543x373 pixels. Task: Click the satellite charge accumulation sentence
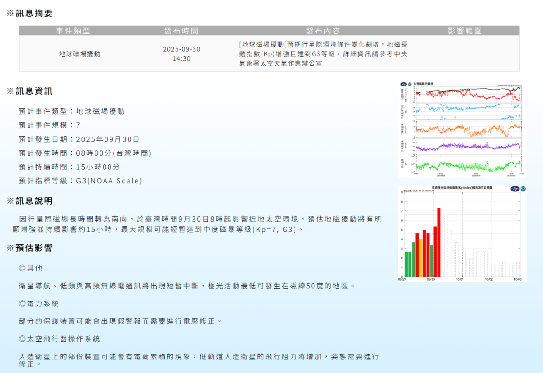(x=199, y=360)
